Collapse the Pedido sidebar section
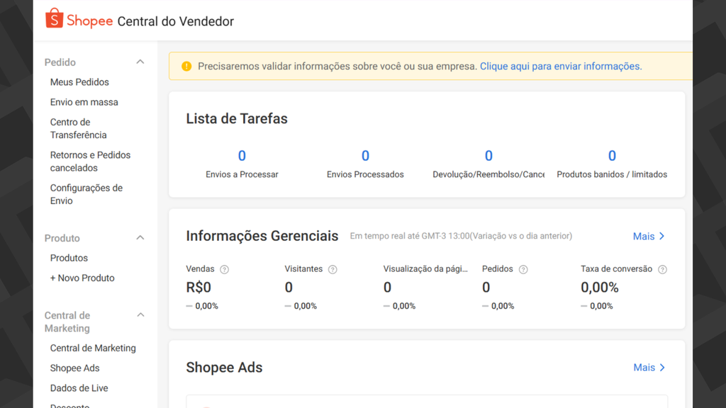Screen dimensions: 726x408 coord(140,62)
